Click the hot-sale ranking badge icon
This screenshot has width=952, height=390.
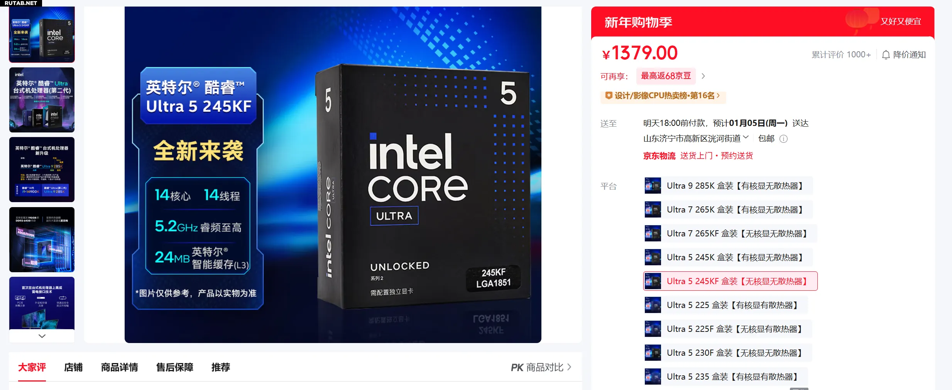coord(609,95)
